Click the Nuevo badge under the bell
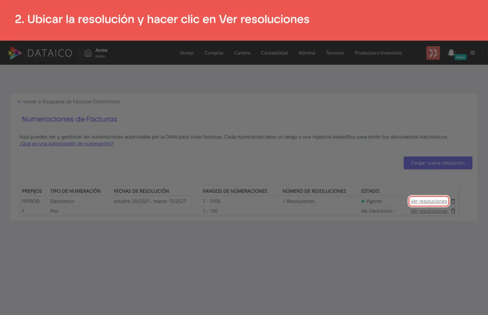 click(x=461, y=57)
